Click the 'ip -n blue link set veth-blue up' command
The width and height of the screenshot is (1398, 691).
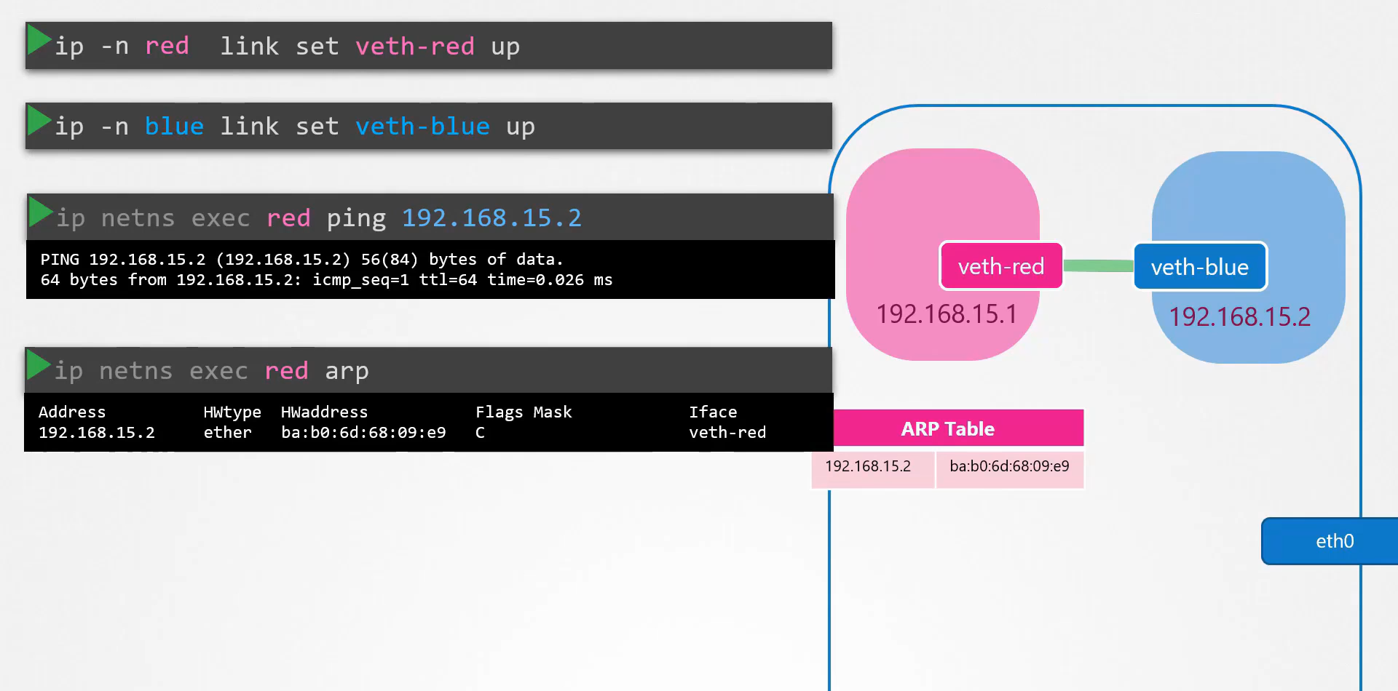pos(429,127)
